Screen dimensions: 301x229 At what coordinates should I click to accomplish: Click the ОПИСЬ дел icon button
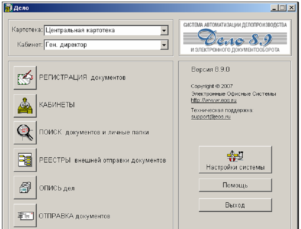pos(25,187)
